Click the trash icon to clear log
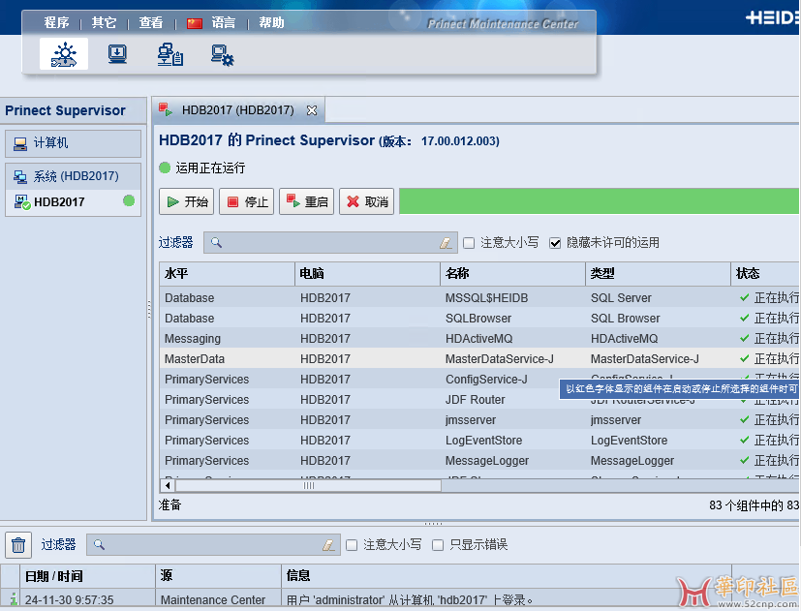 (x=18, y=544)
